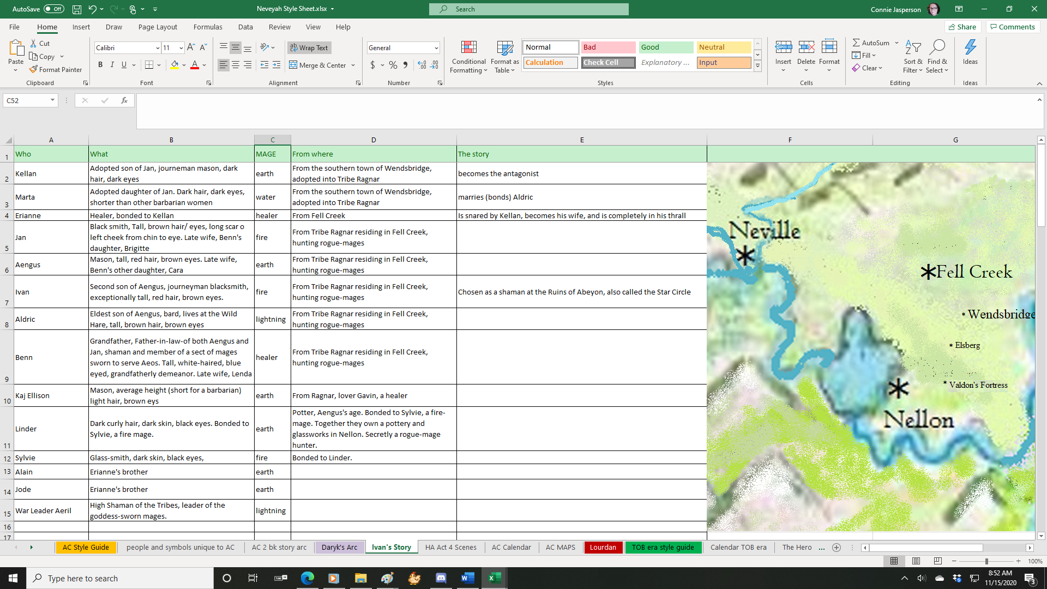
Task: Click the Save icon in title bar
Action: point(77,9)
